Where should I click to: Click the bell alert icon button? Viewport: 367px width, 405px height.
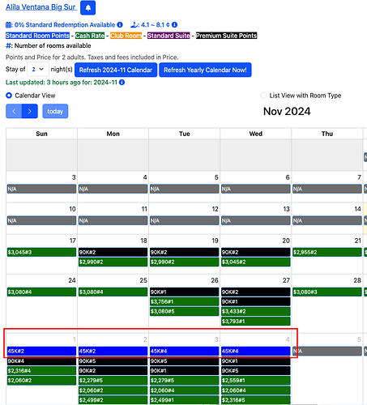[x=87, y=8]
